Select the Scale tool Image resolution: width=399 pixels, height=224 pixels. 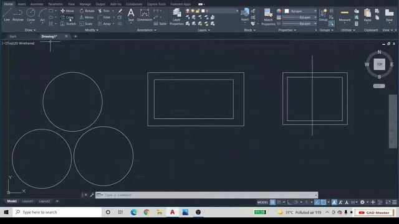(x=86, y=24)
